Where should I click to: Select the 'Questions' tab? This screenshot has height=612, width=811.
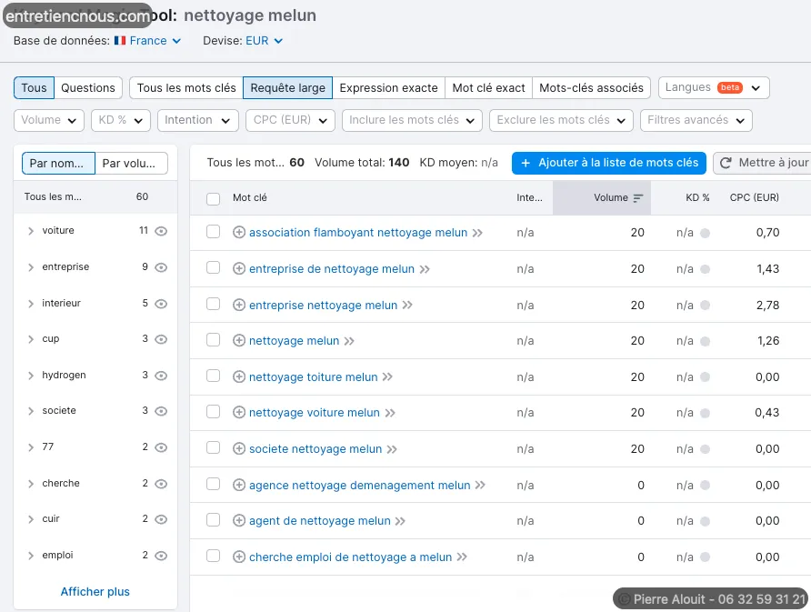coord(88,88)
